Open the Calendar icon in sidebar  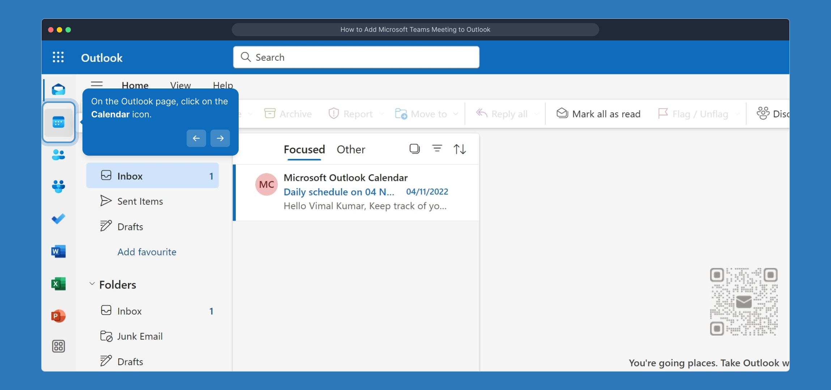(x=58, y=122)
